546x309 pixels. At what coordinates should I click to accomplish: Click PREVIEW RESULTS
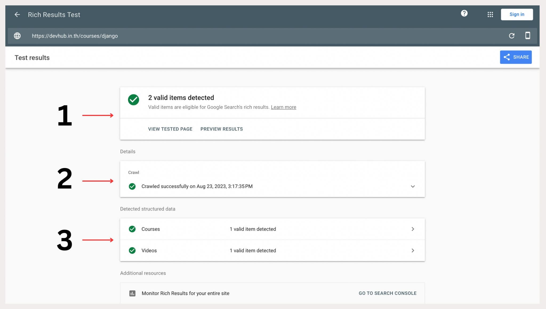222,129
